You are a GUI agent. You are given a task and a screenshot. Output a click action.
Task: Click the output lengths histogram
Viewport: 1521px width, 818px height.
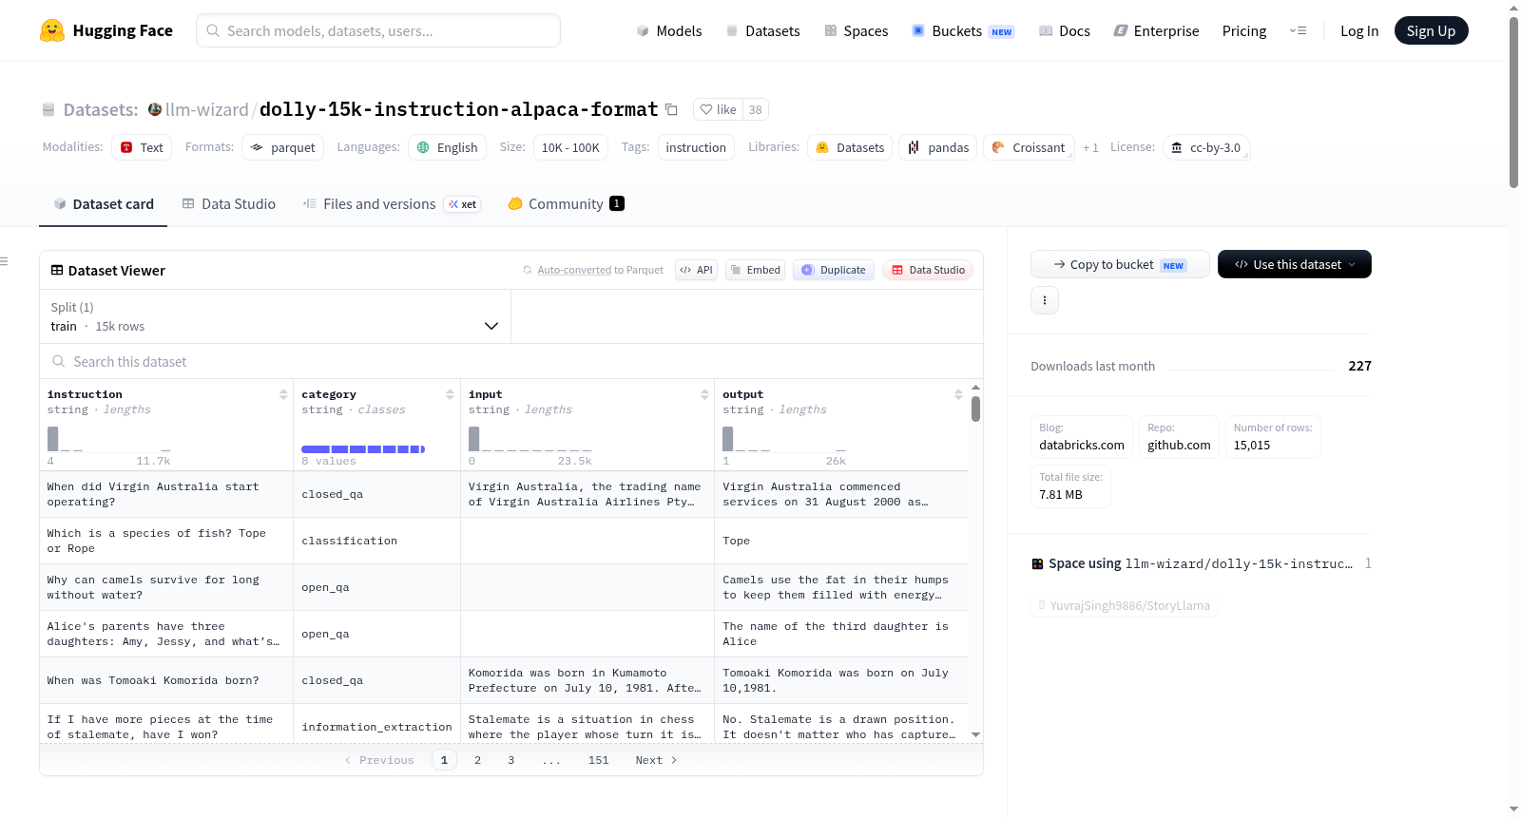click(x=784, y=439)
